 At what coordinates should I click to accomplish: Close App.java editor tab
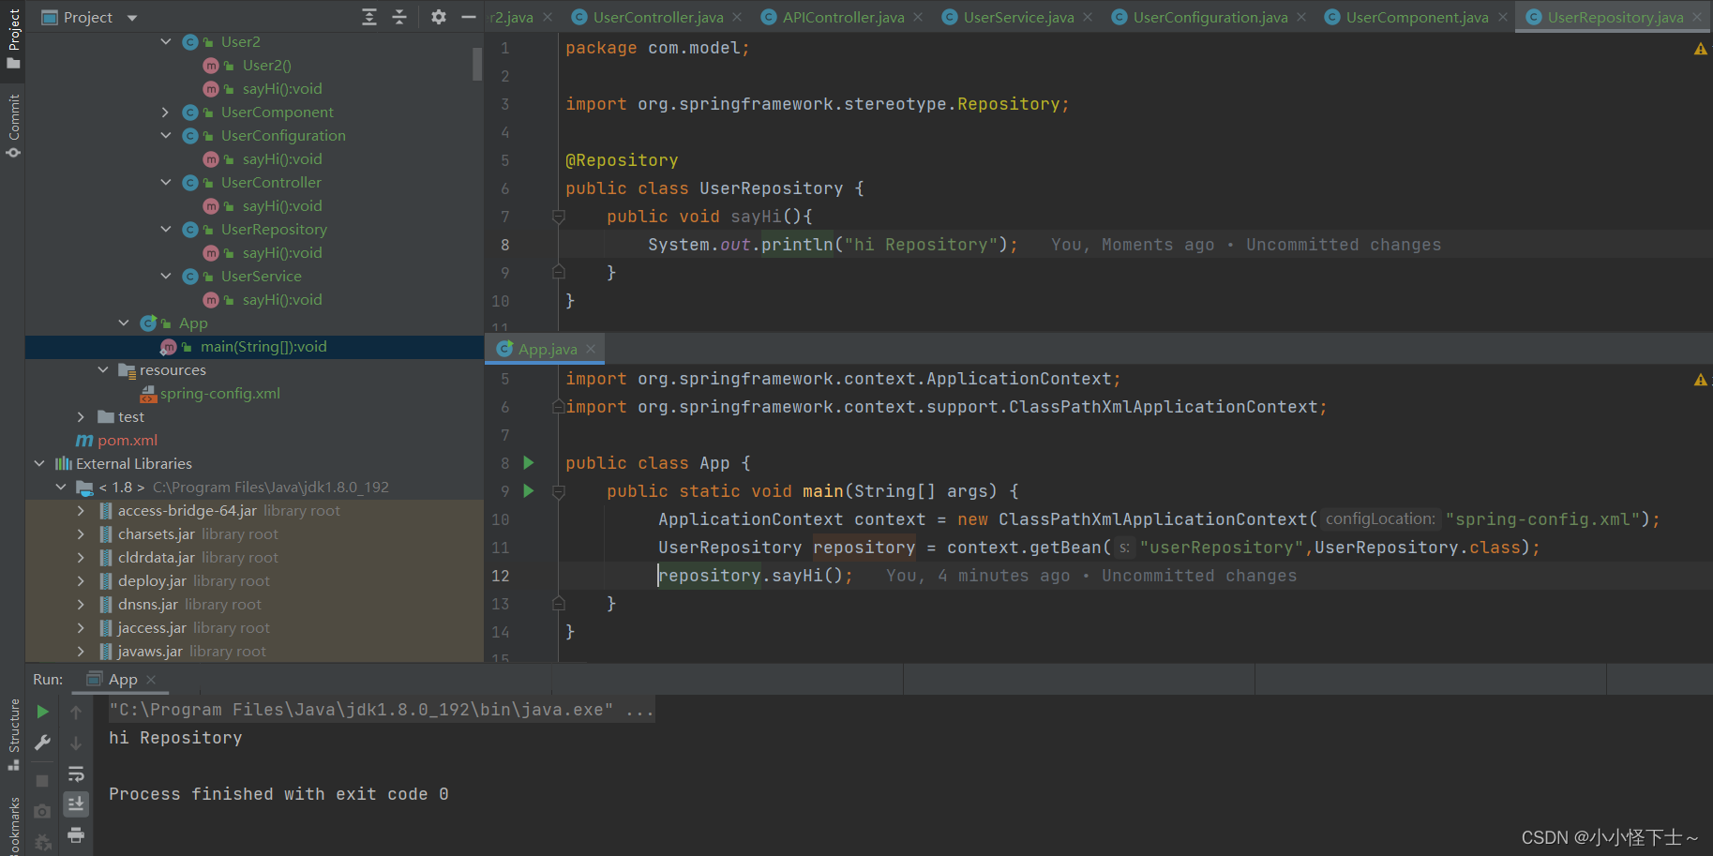click(591, 349)
